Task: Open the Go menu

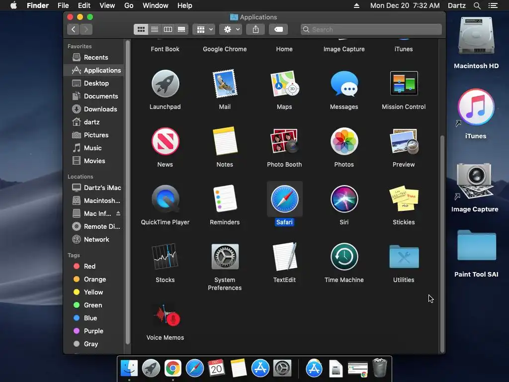Action: point(129,5)
